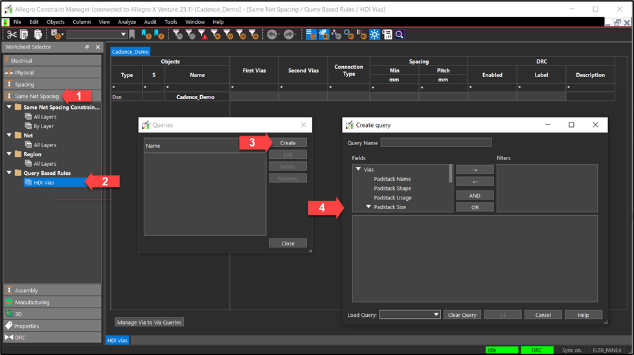634x355 pixels.
Task: Click the last funnel filter icon before Undo
Action: click(x=253, y=35)
